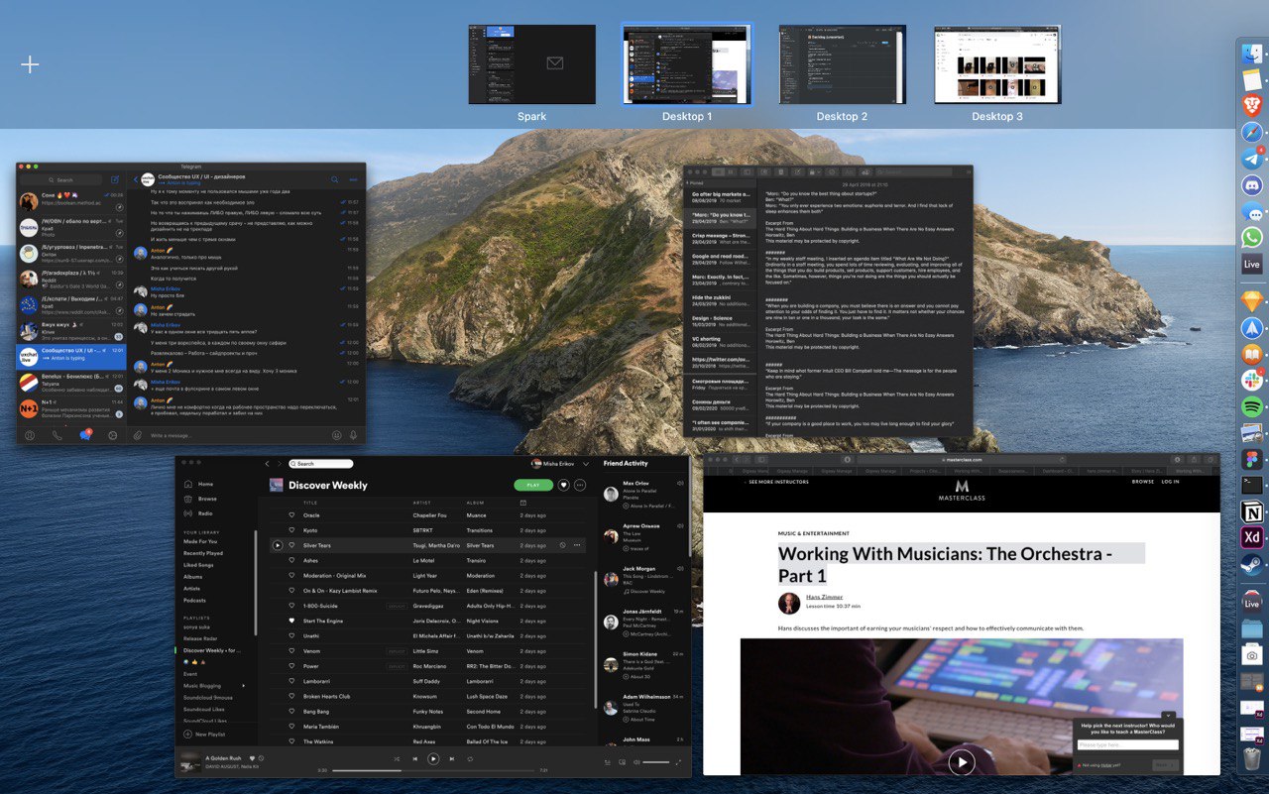Open the Spark space thumbnail
Viewport: 1269px width, 794px height.
532,64
